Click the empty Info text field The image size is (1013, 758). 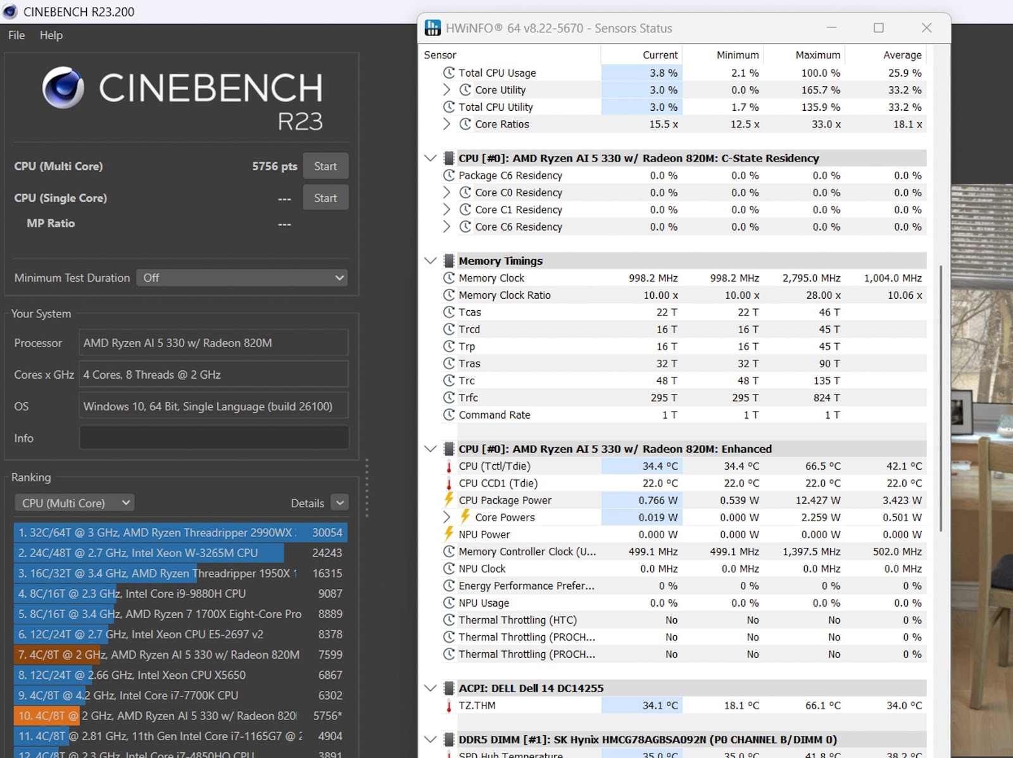pos(214,438)
